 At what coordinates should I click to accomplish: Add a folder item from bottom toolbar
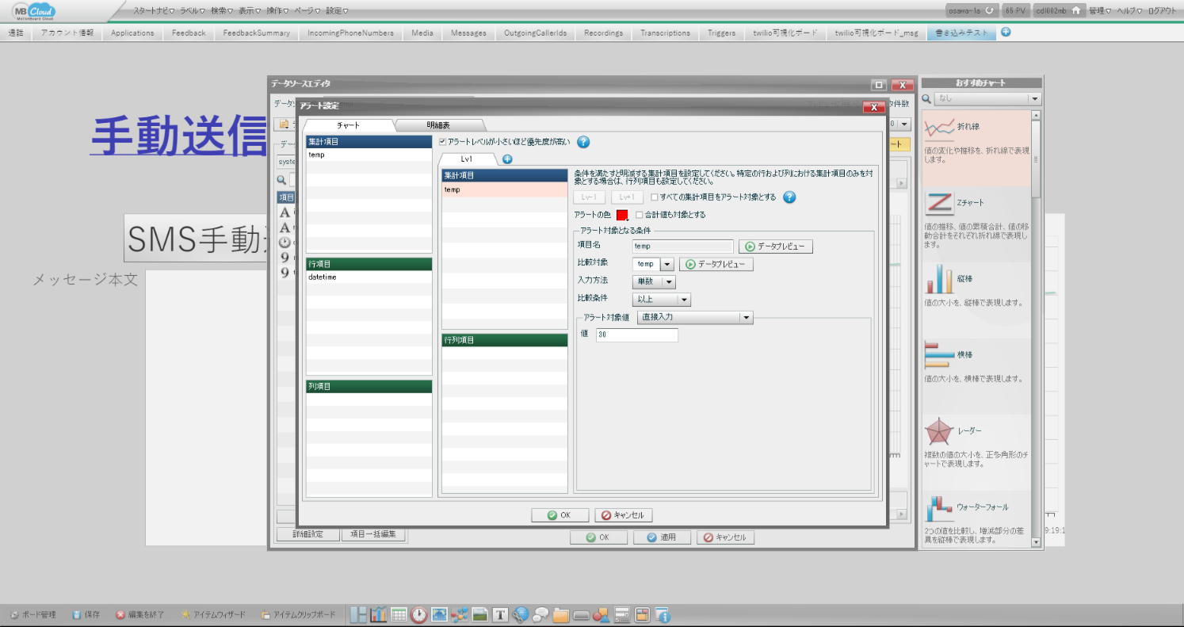(x=561, y=614)
